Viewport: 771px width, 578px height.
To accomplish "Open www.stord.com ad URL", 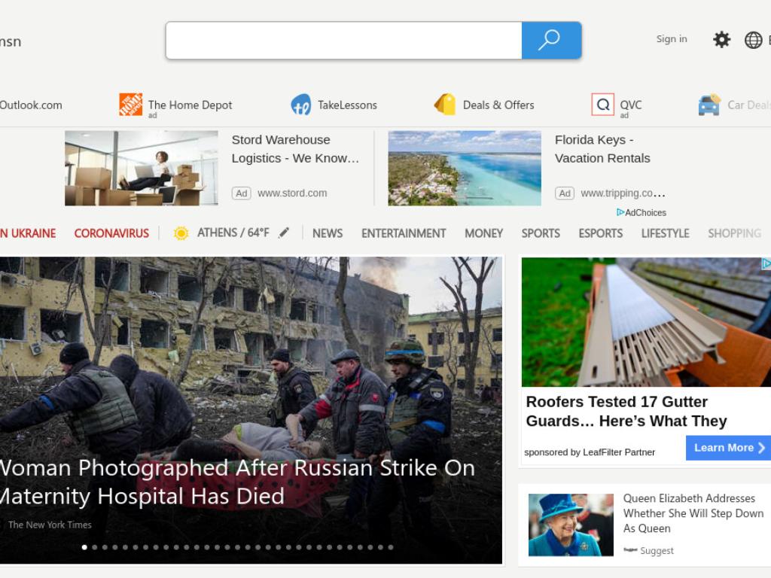I will (292, 193).
